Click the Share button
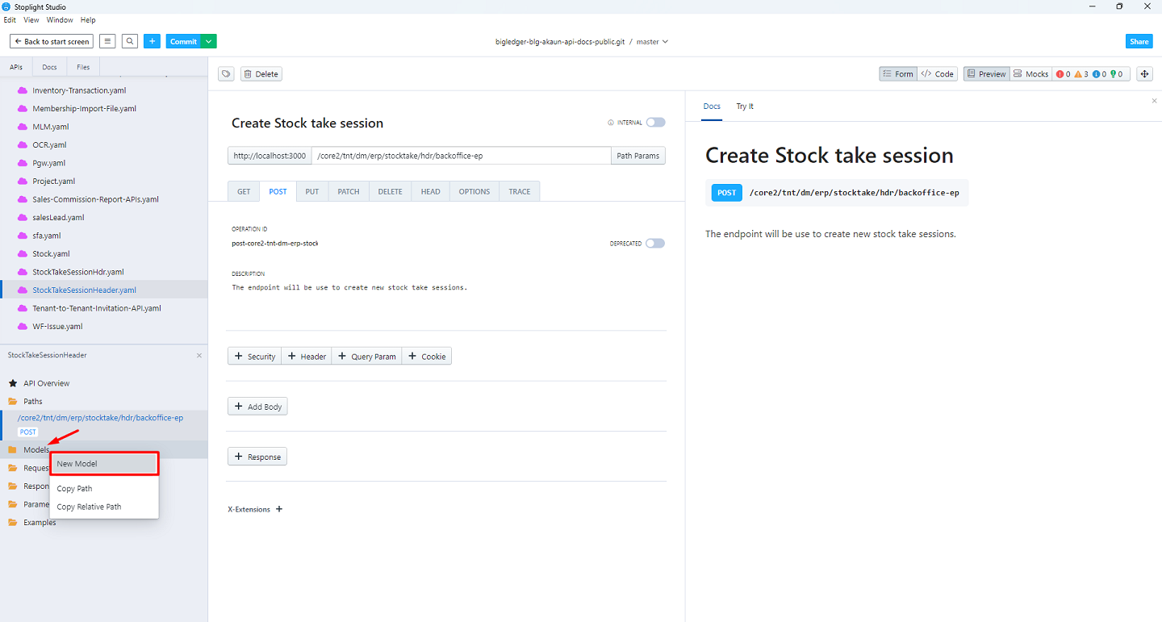The width and height of the screenshot is (1162, 622). coord(1139,41)
